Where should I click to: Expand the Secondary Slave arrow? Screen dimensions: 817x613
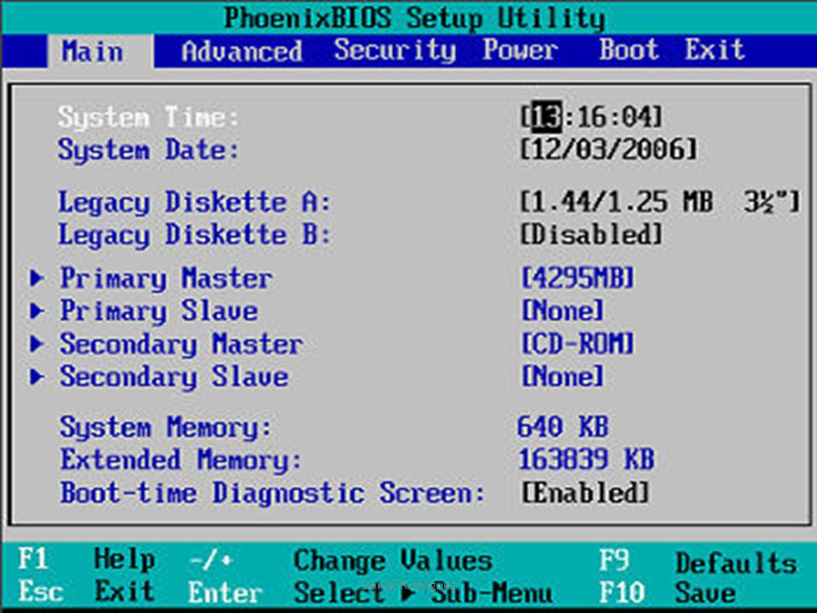click(37, 377)
